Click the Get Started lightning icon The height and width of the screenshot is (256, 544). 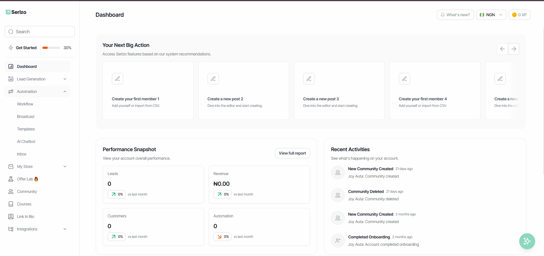[11, 48]
